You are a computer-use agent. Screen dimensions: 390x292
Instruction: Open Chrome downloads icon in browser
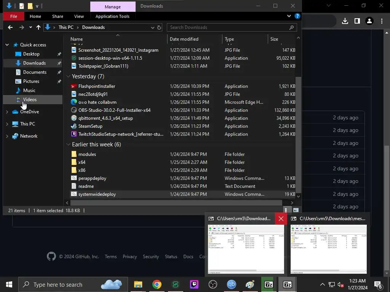coord(345,21)
